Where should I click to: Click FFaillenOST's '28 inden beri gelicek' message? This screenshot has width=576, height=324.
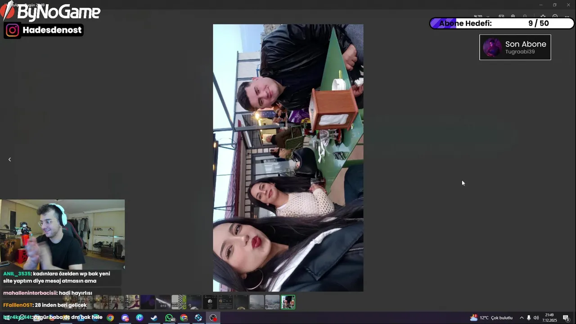45,305
